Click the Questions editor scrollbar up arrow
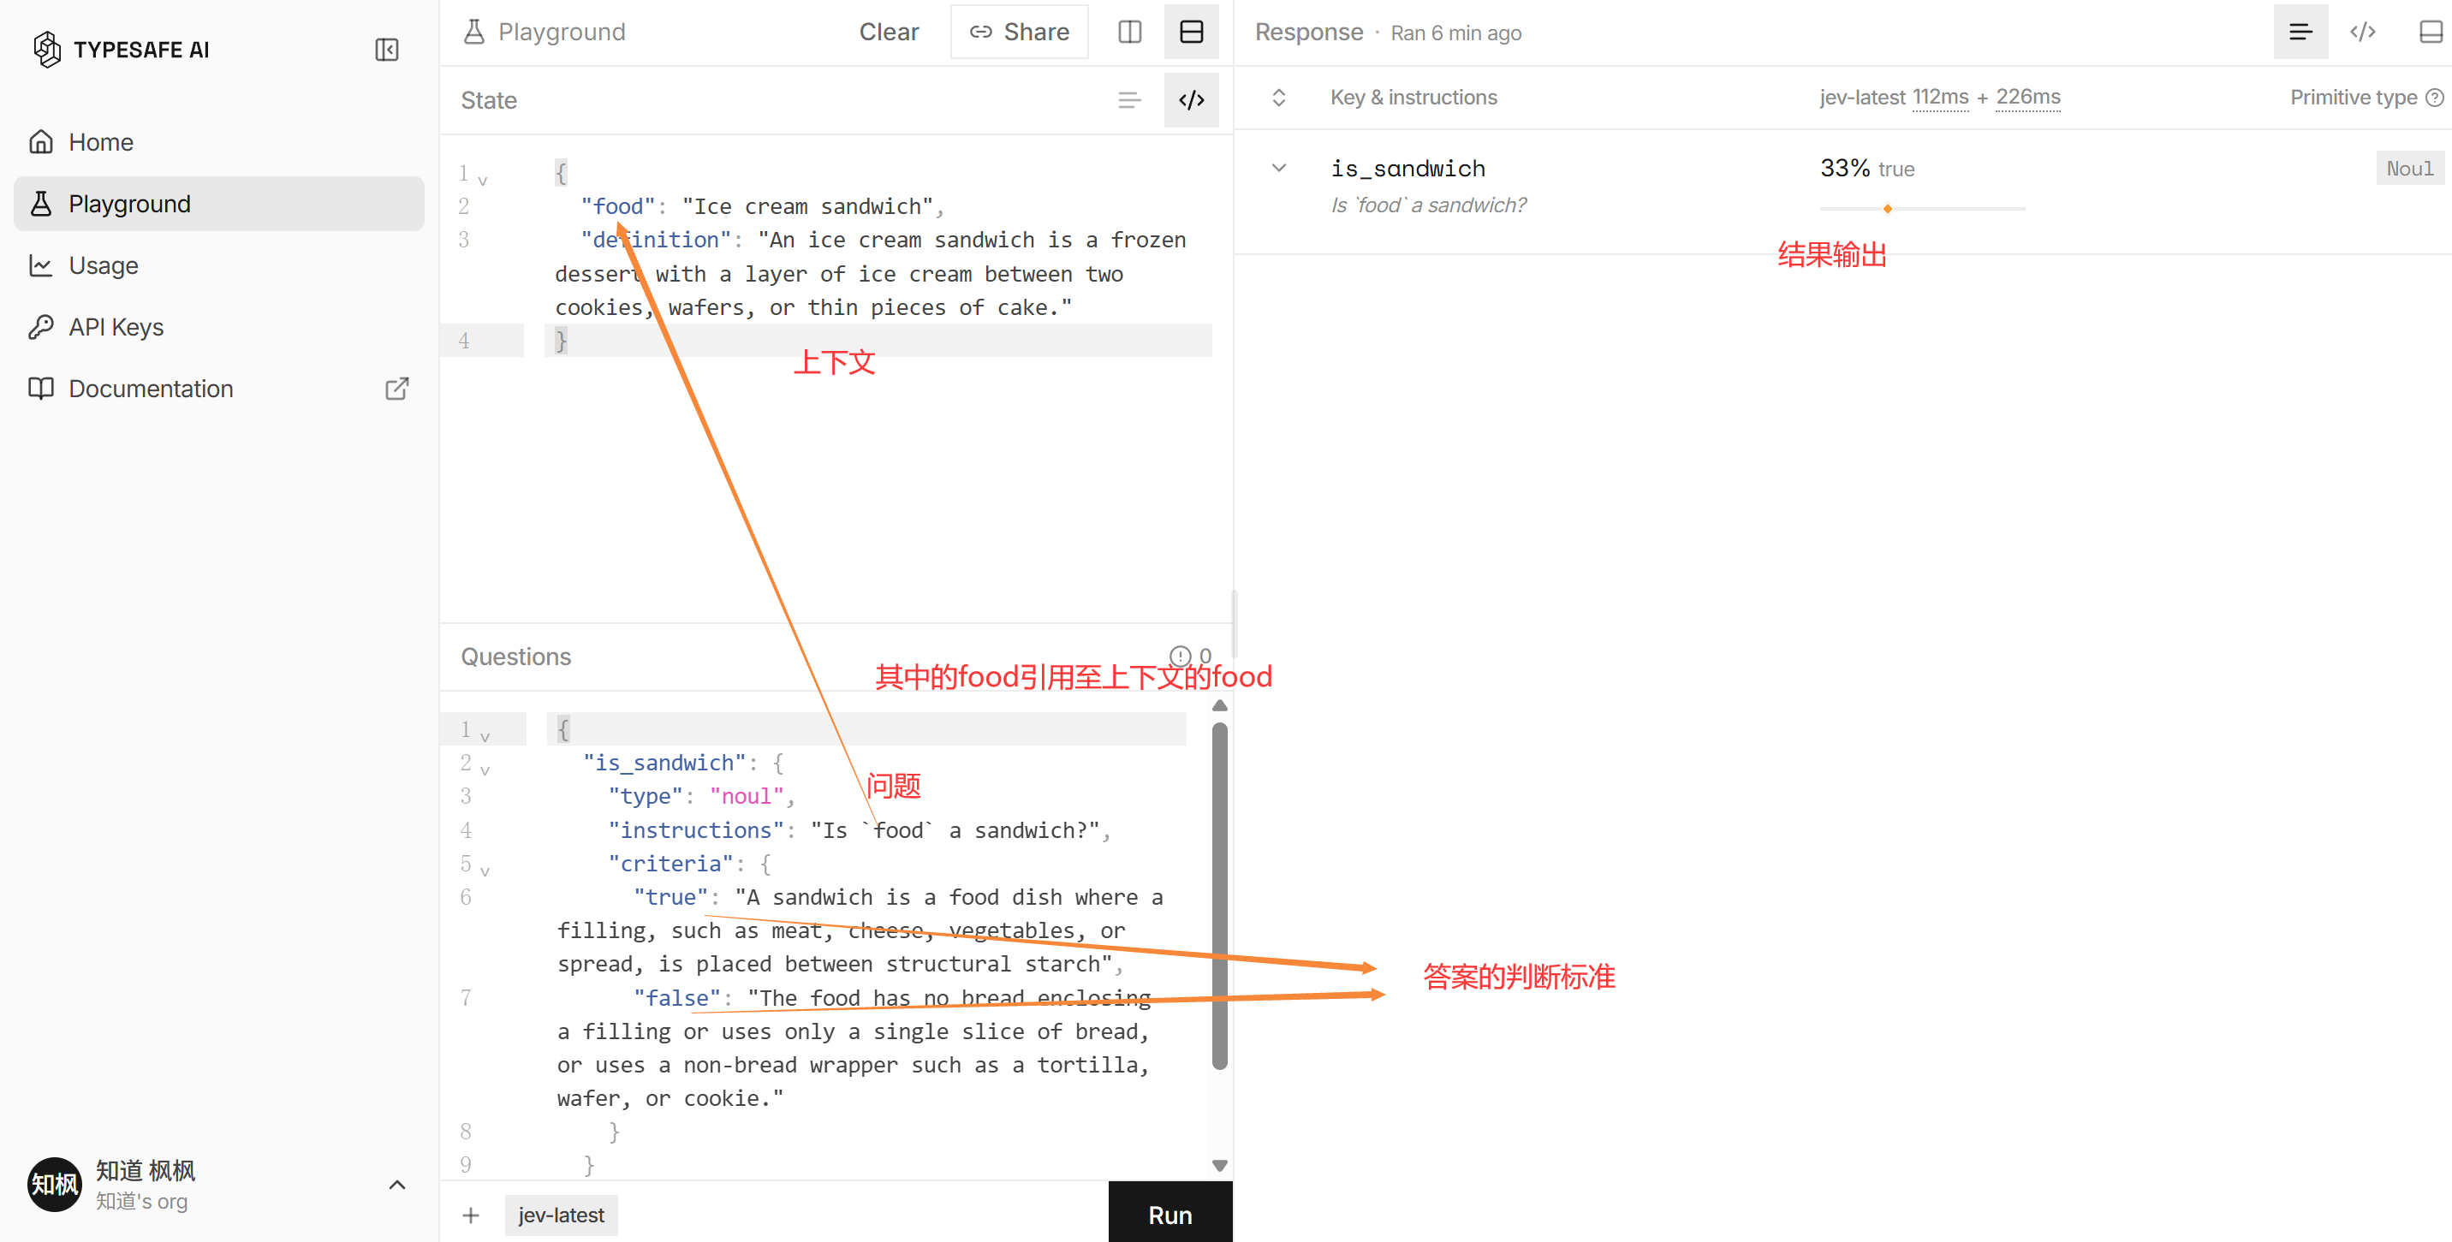Viewport: 2452px width, 1242px height. [x=1219, y=706]
